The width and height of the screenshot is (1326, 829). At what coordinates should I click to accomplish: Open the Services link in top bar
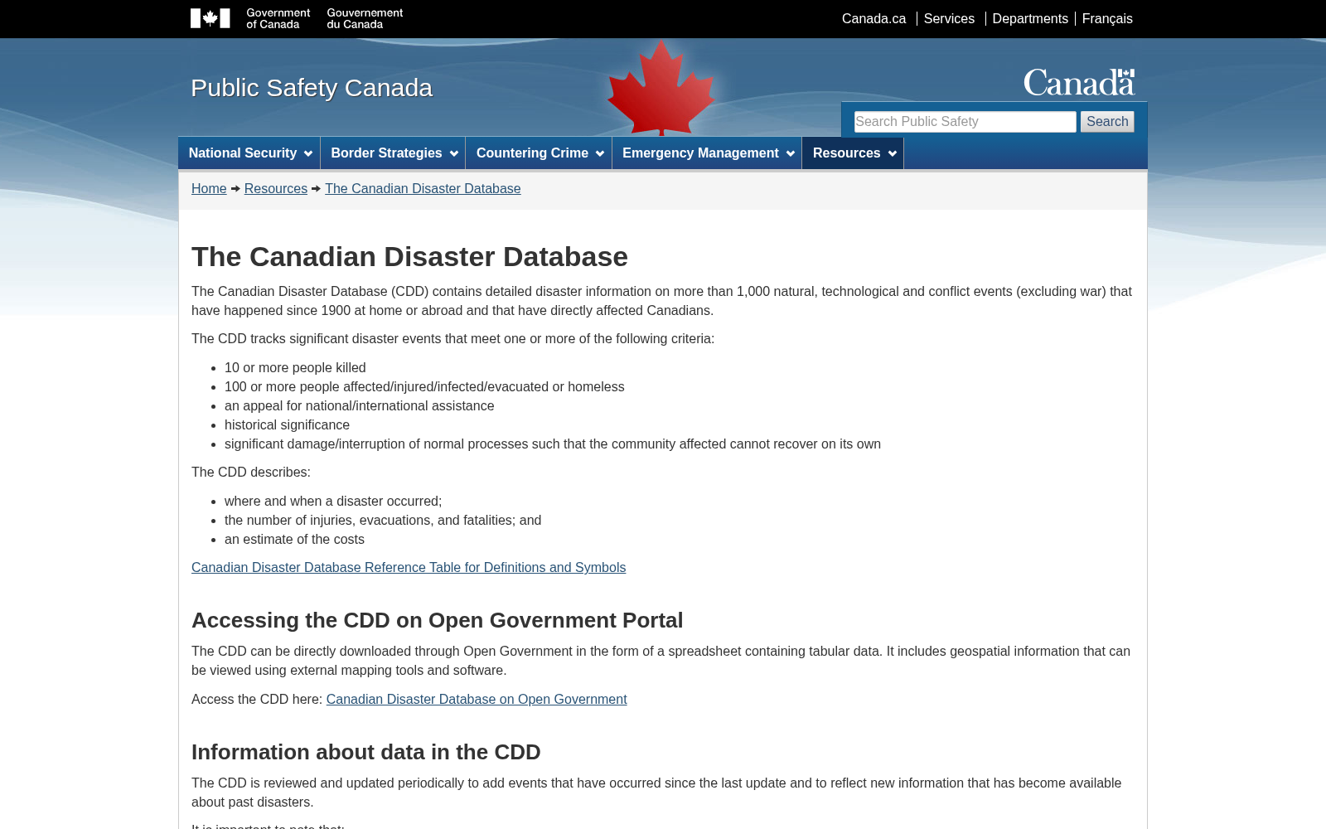pyautogui.click(x=949, y=18)
